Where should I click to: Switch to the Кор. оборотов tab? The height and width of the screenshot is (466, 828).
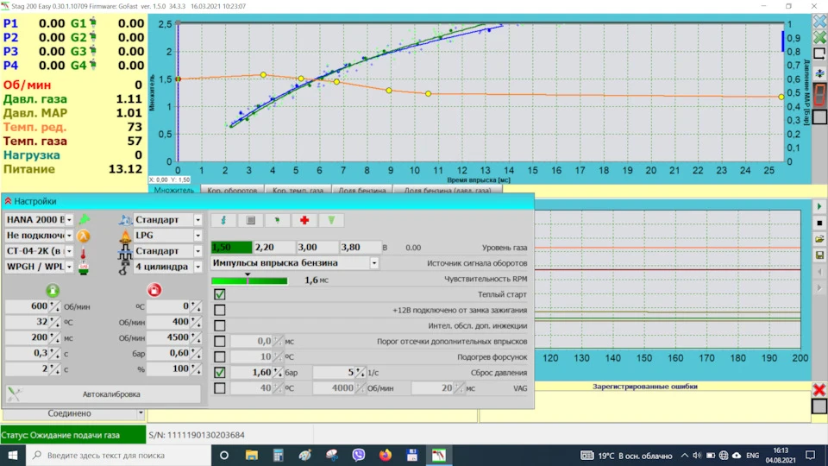coord(232,190)
